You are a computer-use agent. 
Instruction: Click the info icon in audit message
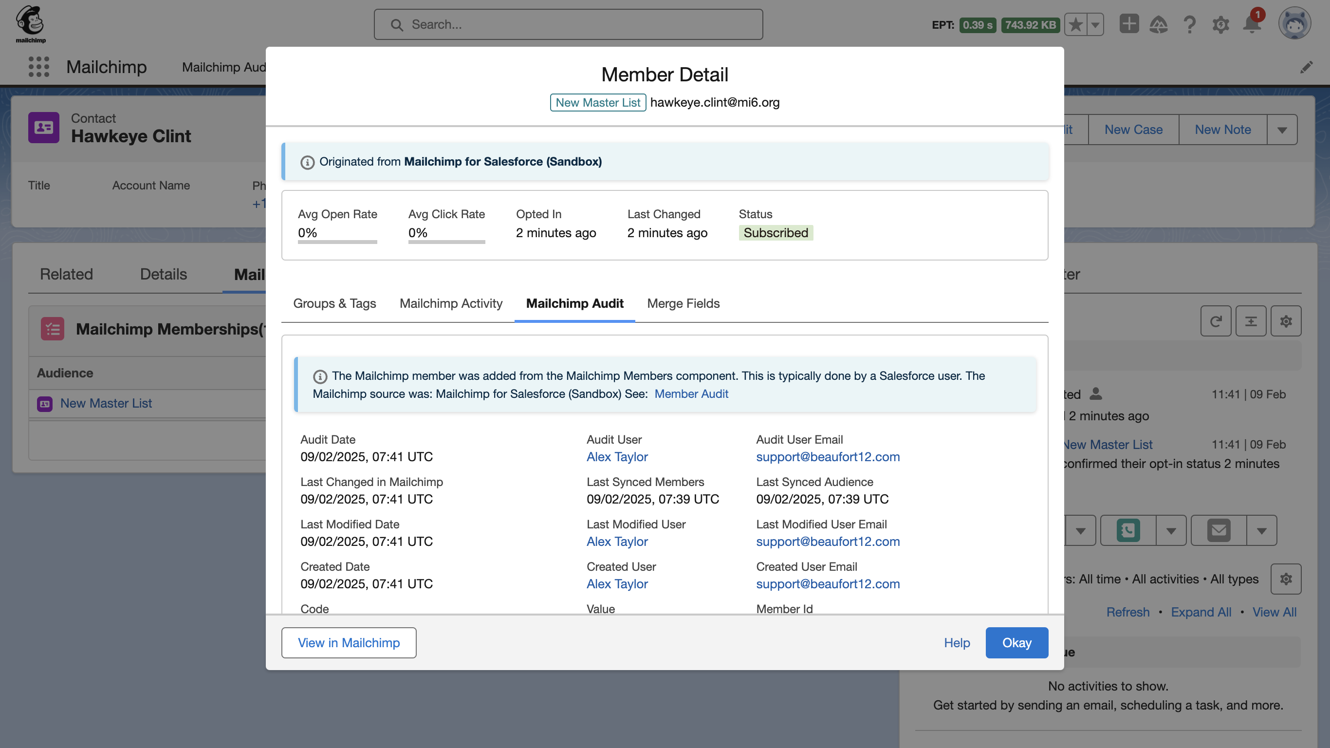coord(320,376)
